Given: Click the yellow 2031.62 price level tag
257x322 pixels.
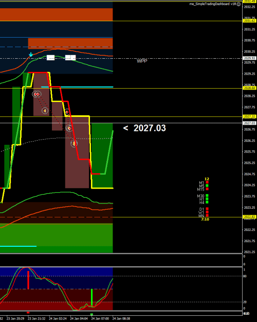Looking at the screenshot, I should tap(249, 21).
